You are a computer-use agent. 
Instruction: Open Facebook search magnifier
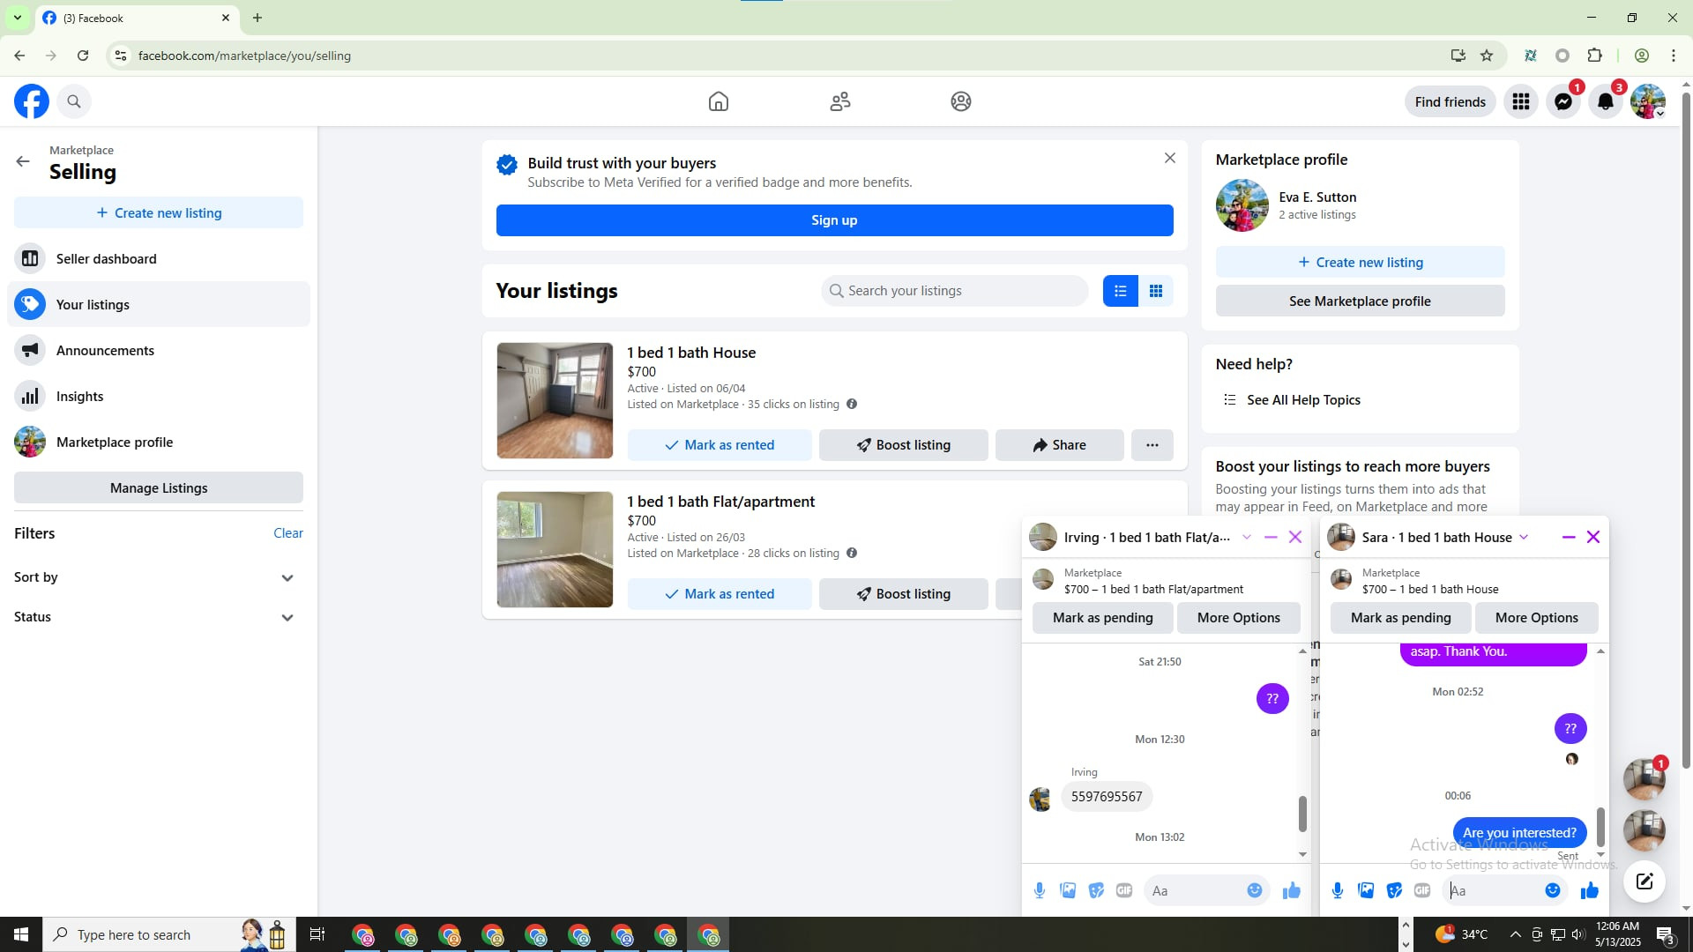tap(74, 101)
